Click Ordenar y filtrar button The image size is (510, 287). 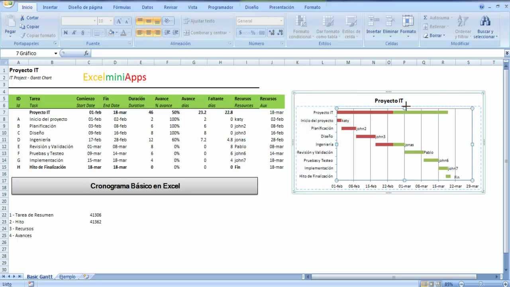(x=463, y=27)
